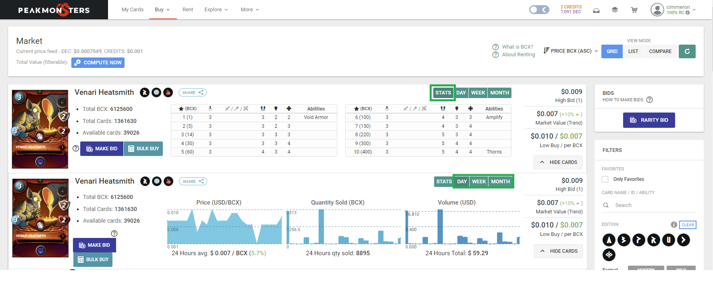Click the RC info icon beside 100% RC
This screenshot has width=713, height=297.
[x=688, y=12]
